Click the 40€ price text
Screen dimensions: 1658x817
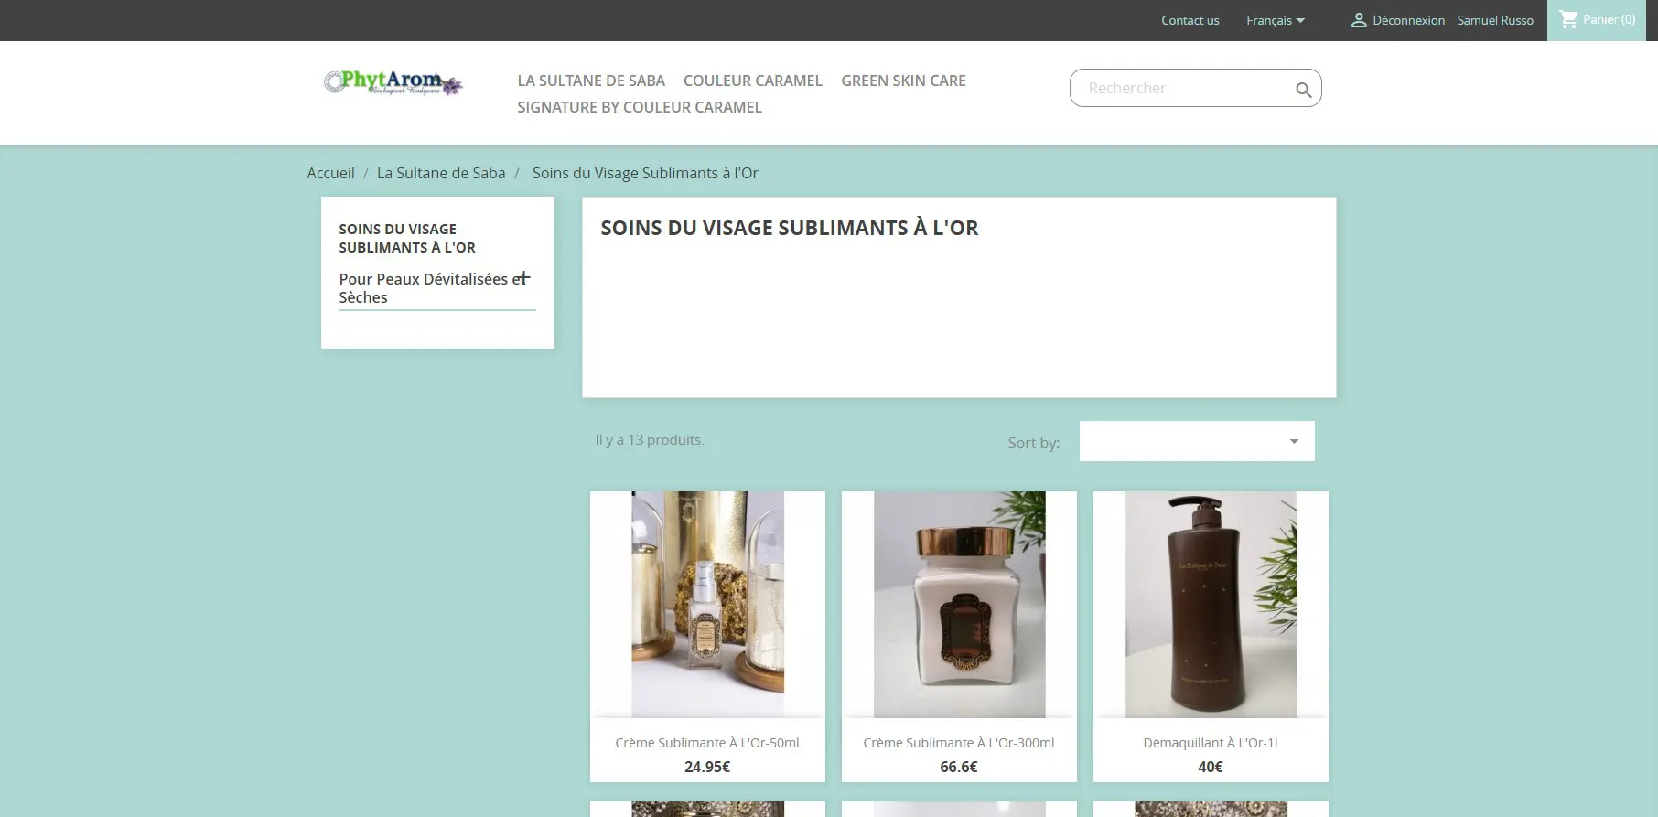(x=1211, y=767)
